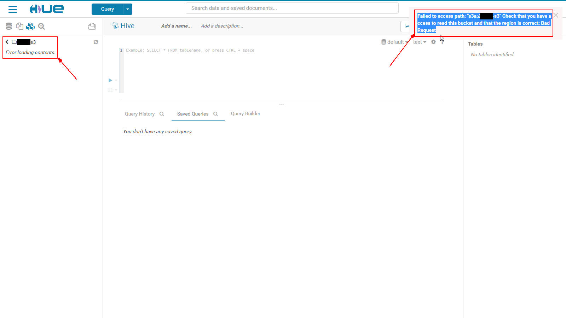Open the search assist icon in left sidebar
Viewport: 566px width, 318px height.
pos(41,26)
